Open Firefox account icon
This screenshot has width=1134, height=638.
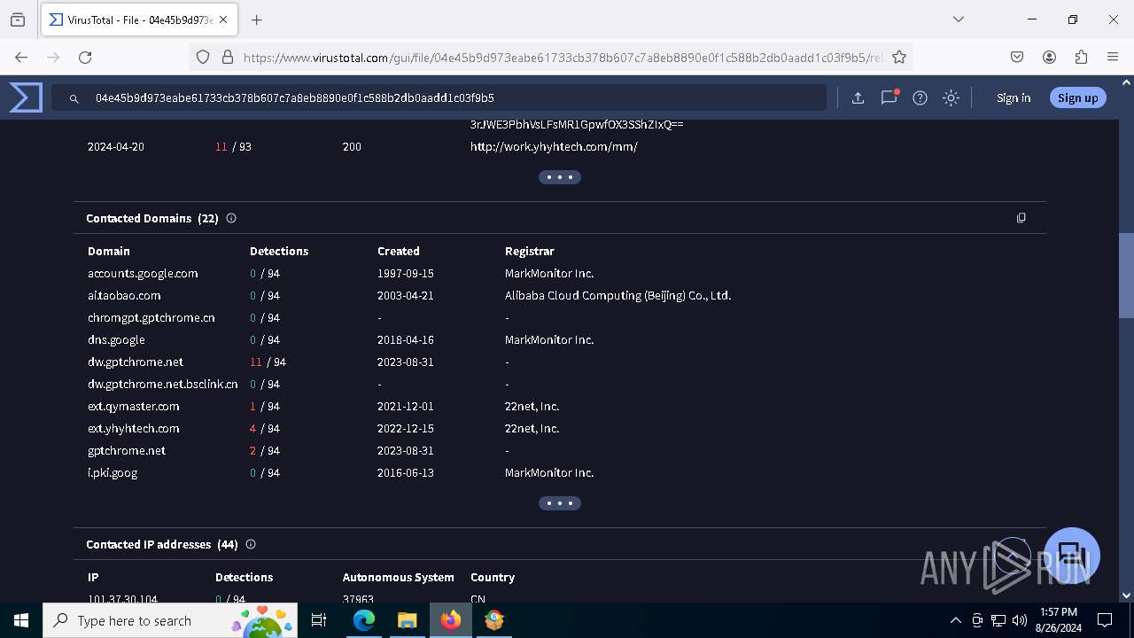(x=1049, y=57)
